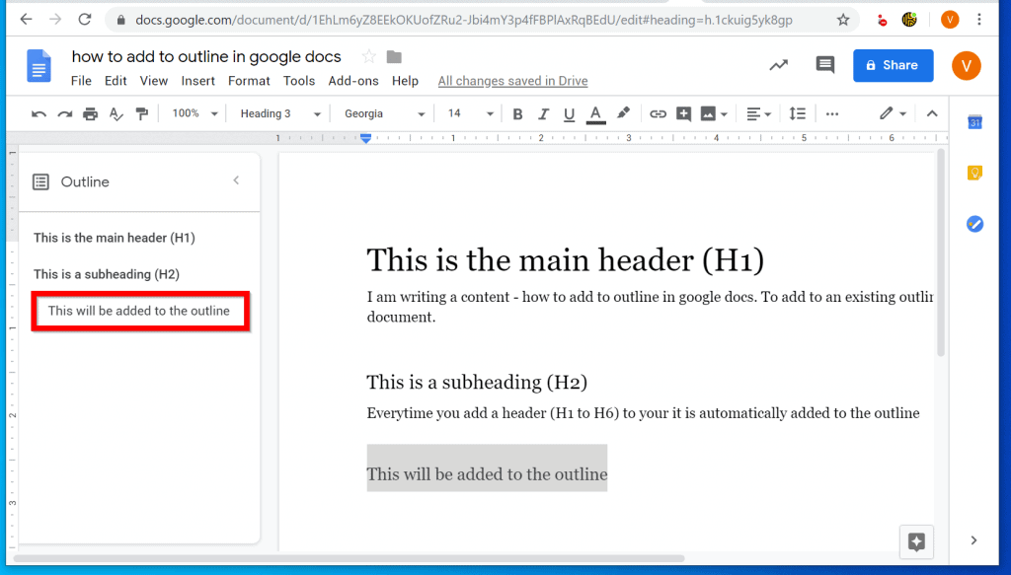Image resolution: width=1011 pixels, height=575 pixels.
Task: Open the Format menu
Action: (249, 81)
